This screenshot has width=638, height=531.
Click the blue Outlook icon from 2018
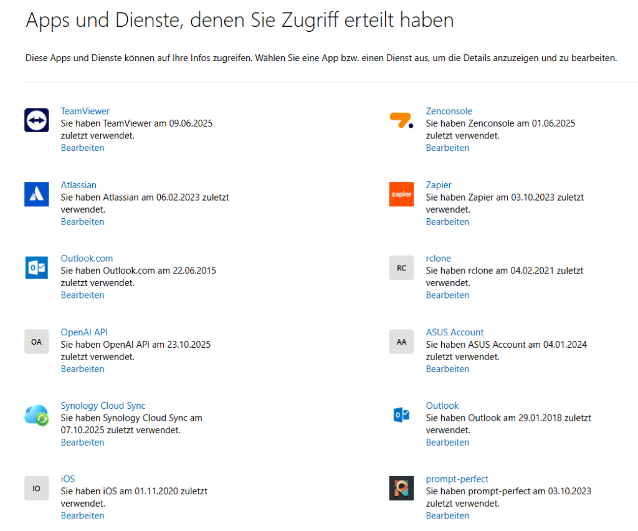point(401,415)
